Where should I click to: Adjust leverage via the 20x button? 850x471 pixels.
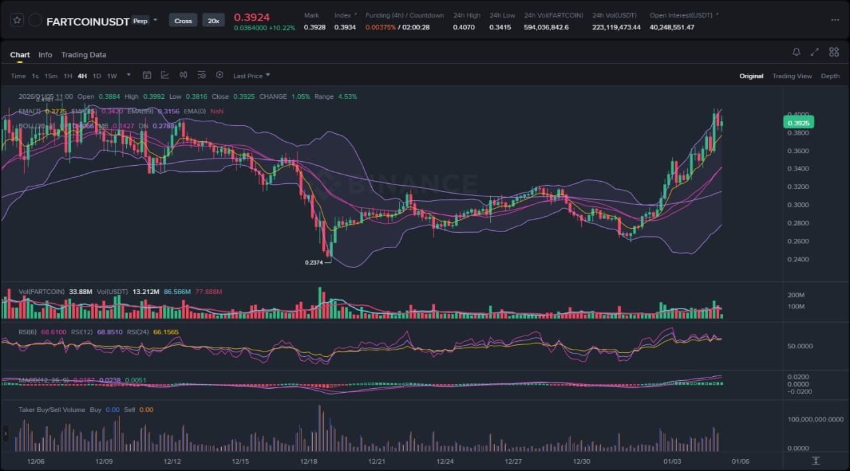click(x=213, y=21)
